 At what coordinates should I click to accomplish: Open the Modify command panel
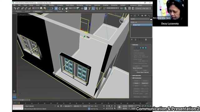coord(135,16)
